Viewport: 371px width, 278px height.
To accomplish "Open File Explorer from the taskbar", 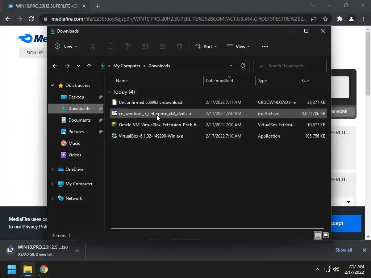I will click(28, 269).
